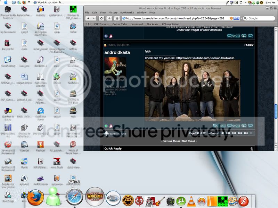278x208 pixels.
Task: Click the Quote button on androidkaita's post
Action: 234,125
